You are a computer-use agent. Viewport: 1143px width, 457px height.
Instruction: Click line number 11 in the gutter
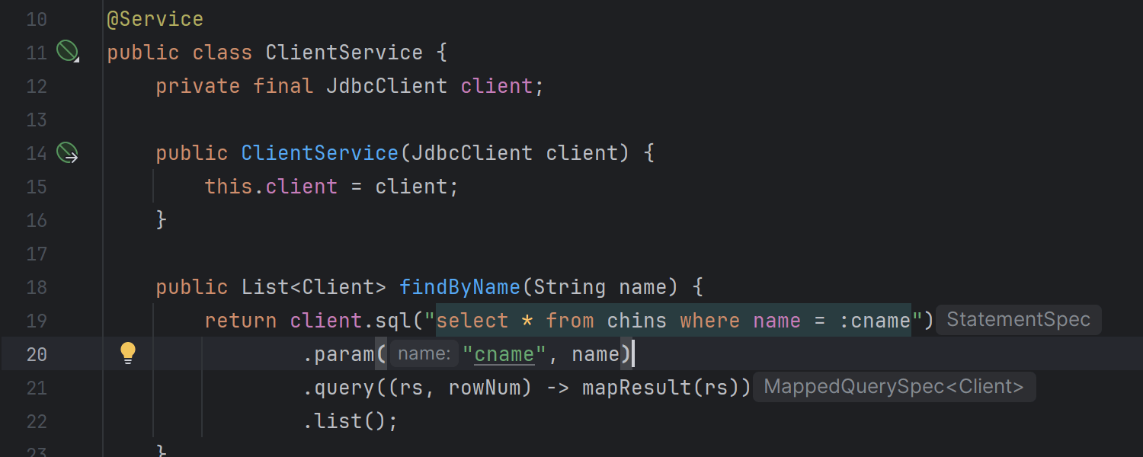point(37,52)
